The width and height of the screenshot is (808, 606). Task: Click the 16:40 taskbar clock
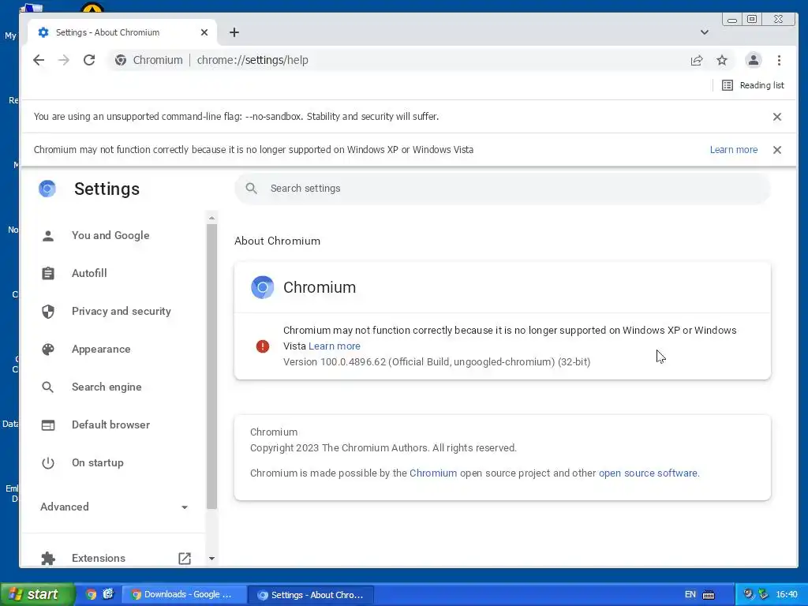tap(787, 595)
